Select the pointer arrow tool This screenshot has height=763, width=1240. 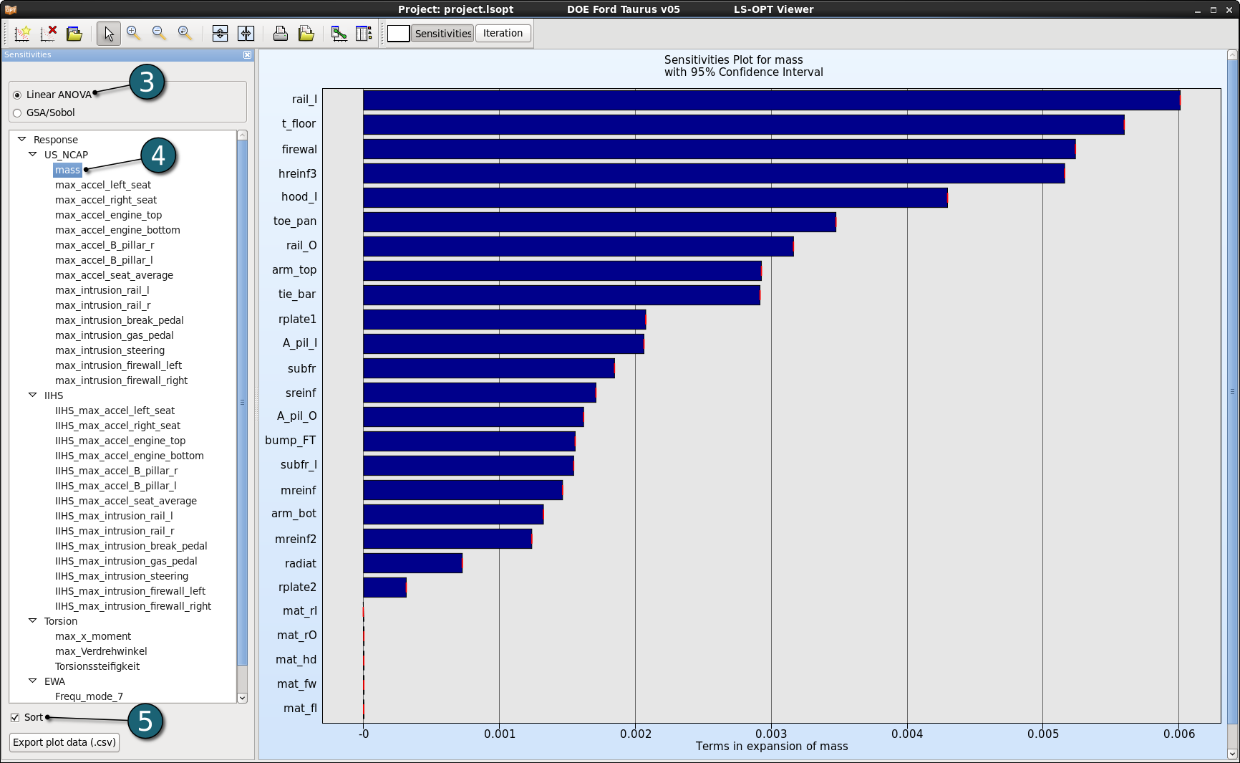109,33
